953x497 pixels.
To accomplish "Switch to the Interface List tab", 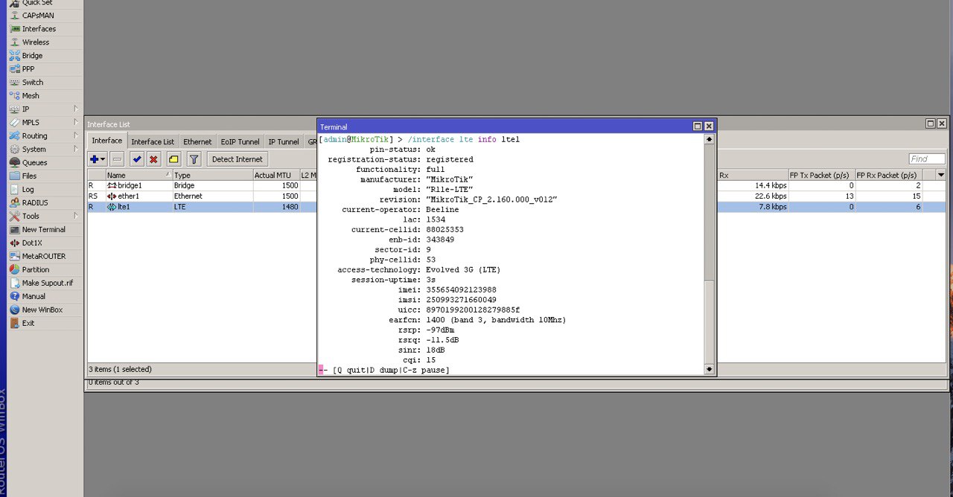I will click(153, 141).
